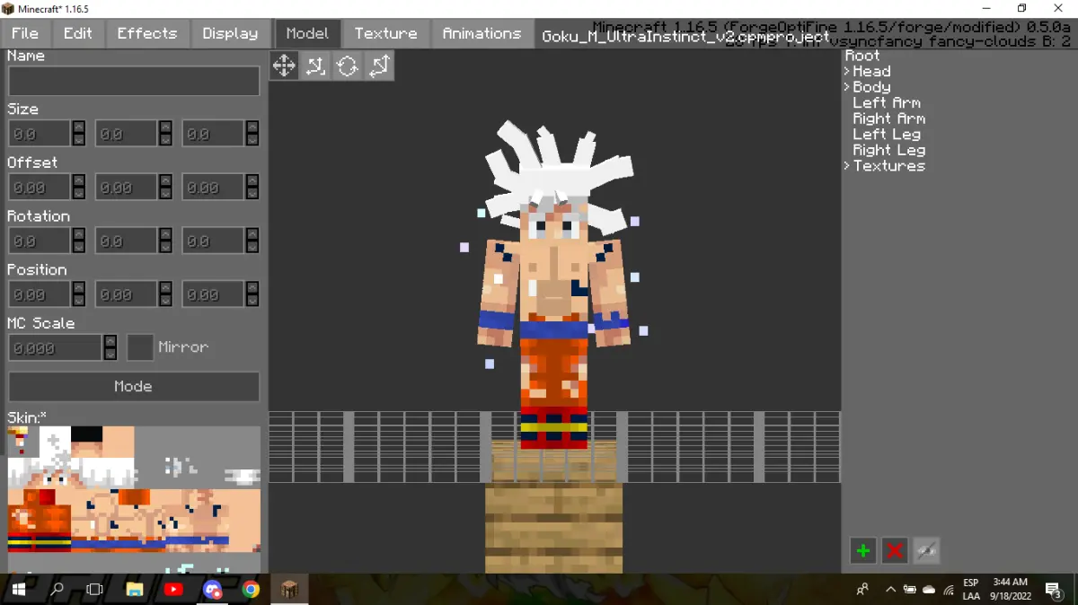
Task: Open the Edit menu
Action: tap(78, 33)
